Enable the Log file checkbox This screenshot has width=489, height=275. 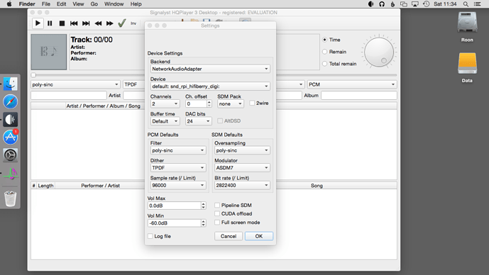pos(150,236)
